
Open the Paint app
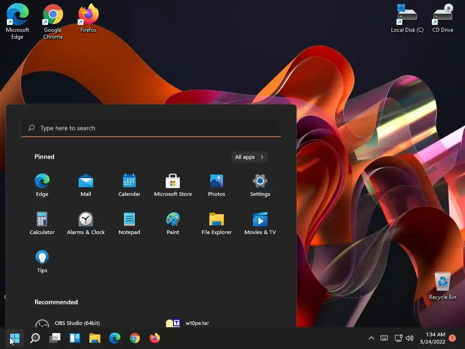pyautogui.click(x=173, y=224)
